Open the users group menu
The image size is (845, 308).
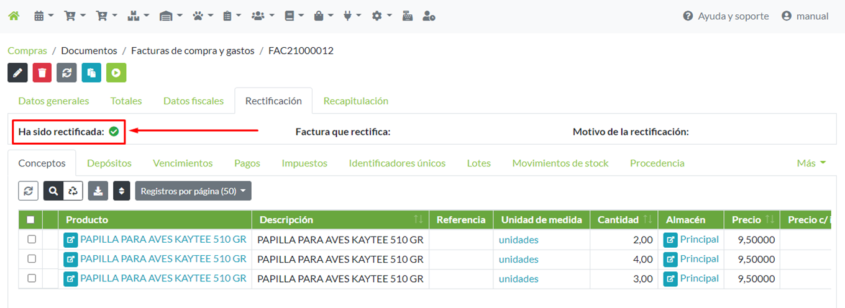click(263, 16)
